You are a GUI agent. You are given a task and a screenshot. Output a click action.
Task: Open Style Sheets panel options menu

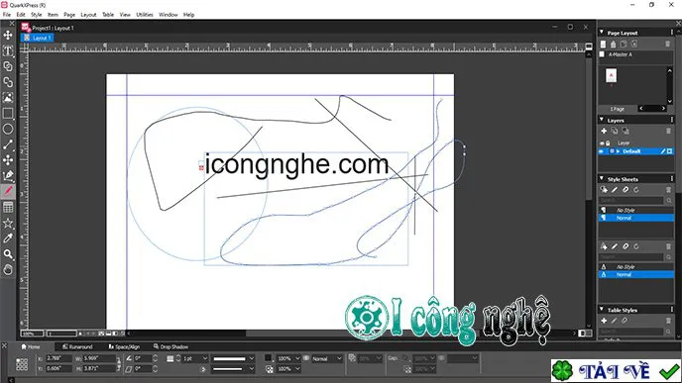click(672, 179)
